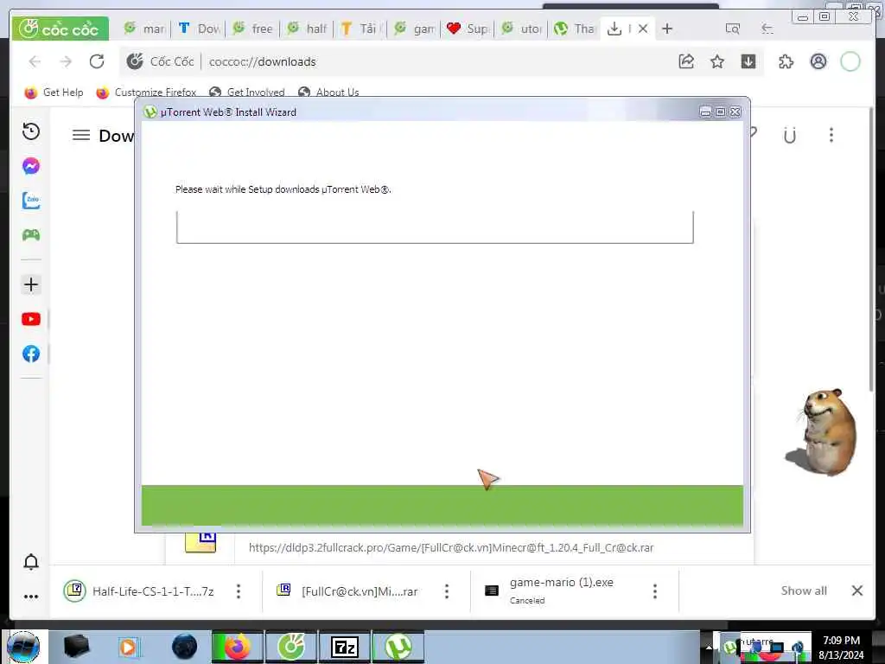The height and width of the screenshot is (664, 885).
Task: Open options for Half-Life-CS download
Action: point(239,591)
